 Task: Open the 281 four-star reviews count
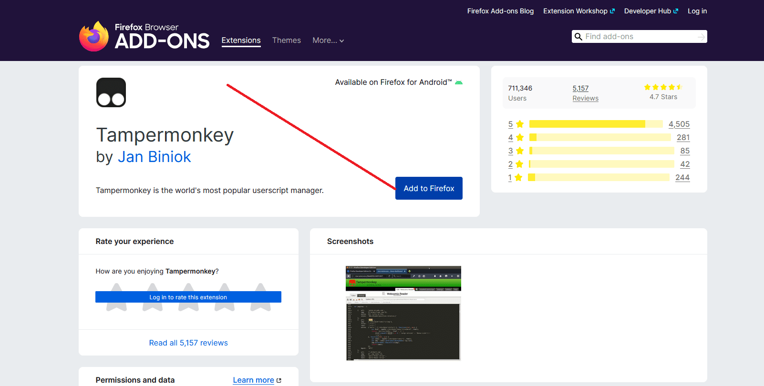pos(683,137)
